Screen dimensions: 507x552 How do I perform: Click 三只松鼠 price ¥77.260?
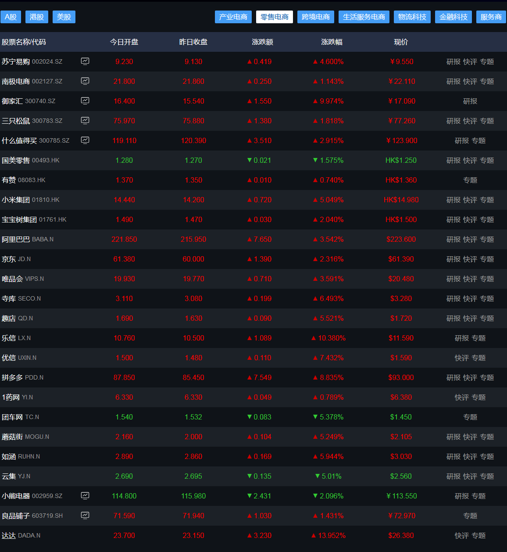pyautogui.click(x=401, y=121)
